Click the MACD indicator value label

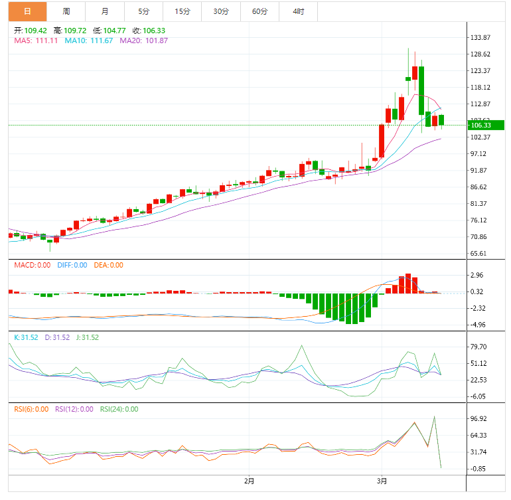[x=33, y=265]
